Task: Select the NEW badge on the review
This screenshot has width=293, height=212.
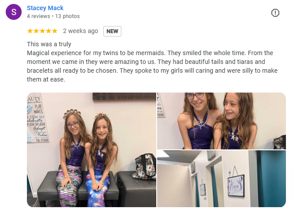Action: point(112,31)
